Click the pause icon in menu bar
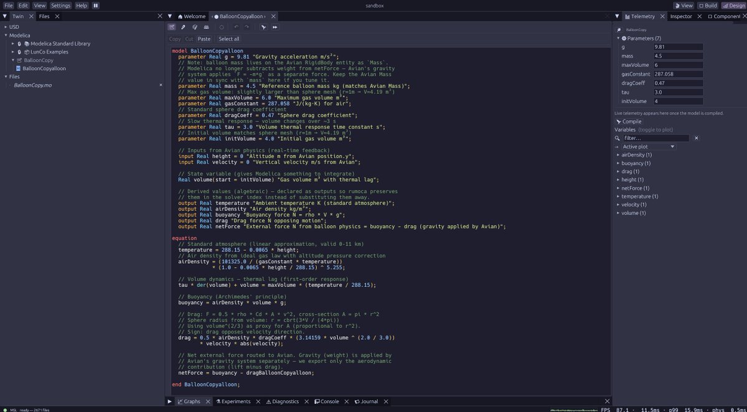 (96, 5)
